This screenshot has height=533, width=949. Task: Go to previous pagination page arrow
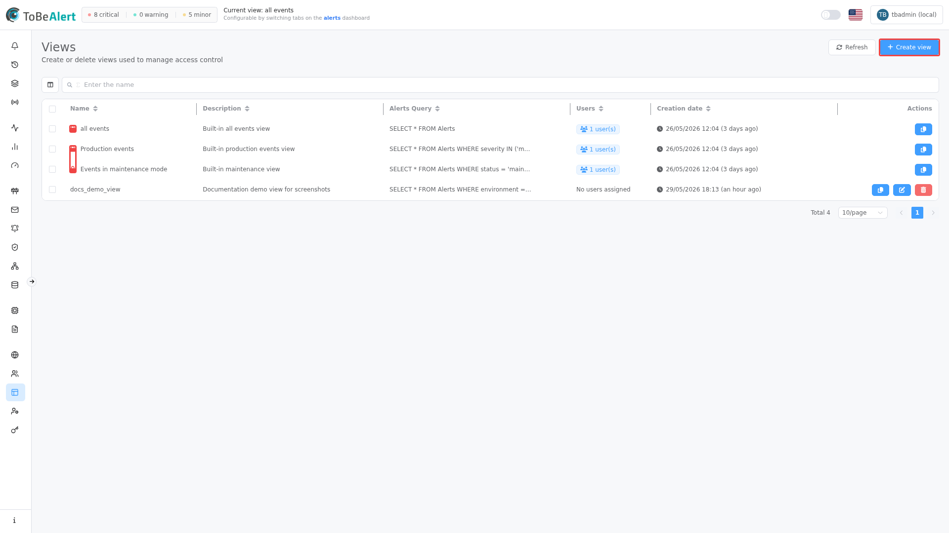(902, 213)
